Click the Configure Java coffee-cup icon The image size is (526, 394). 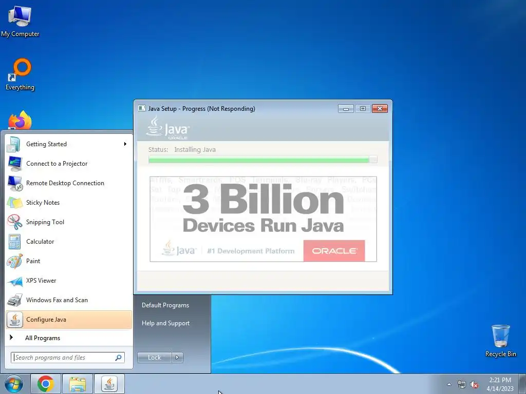click(14, 320)
